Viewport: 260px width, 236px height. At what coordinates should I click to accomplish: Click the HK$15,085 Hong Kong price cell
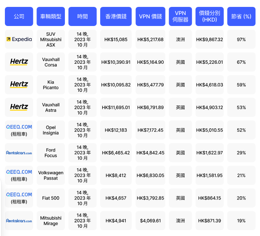[x=116, y=39]
